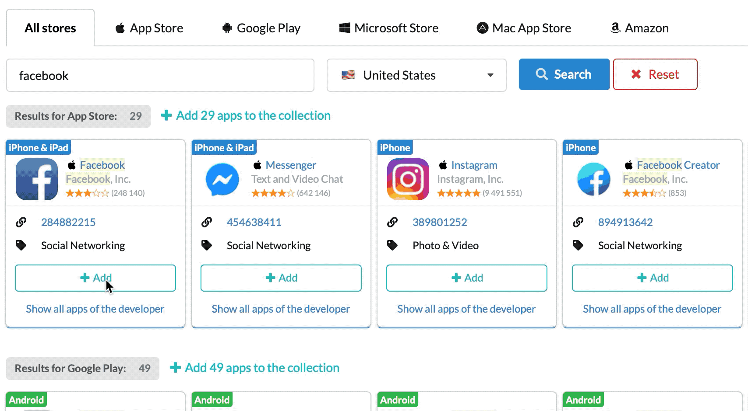
Task: Switch to the Amazon tab
Action: click(639, 28)
